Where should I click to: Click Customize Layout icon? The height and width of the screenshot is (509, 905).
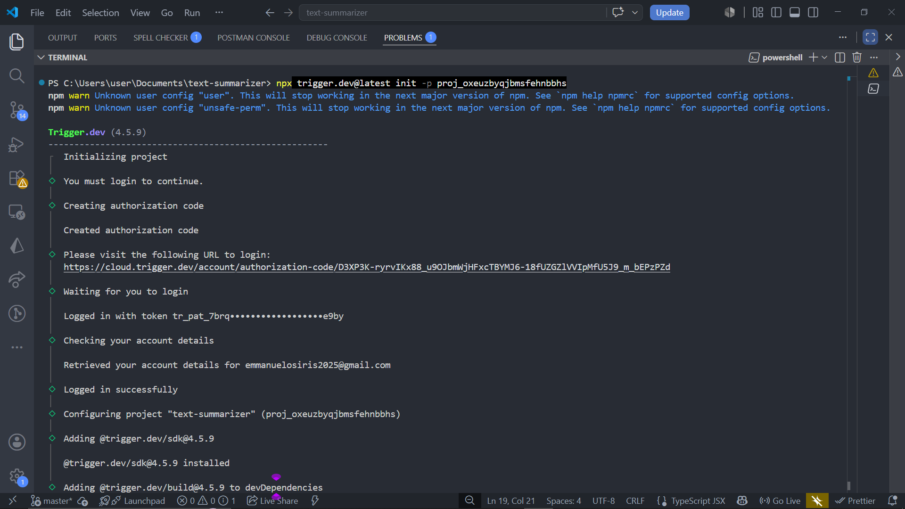click(x=757, y=12)
